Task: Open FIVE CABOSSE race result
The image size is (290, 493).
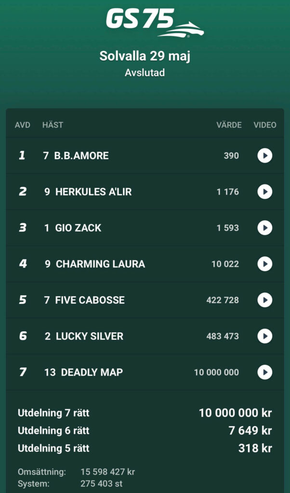Action: pos(145,300)
